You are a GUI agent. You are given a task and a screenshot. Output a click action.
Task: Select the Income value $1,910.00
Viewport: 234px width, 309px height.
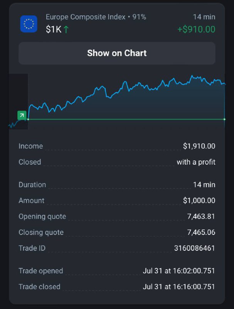[199, 146]
